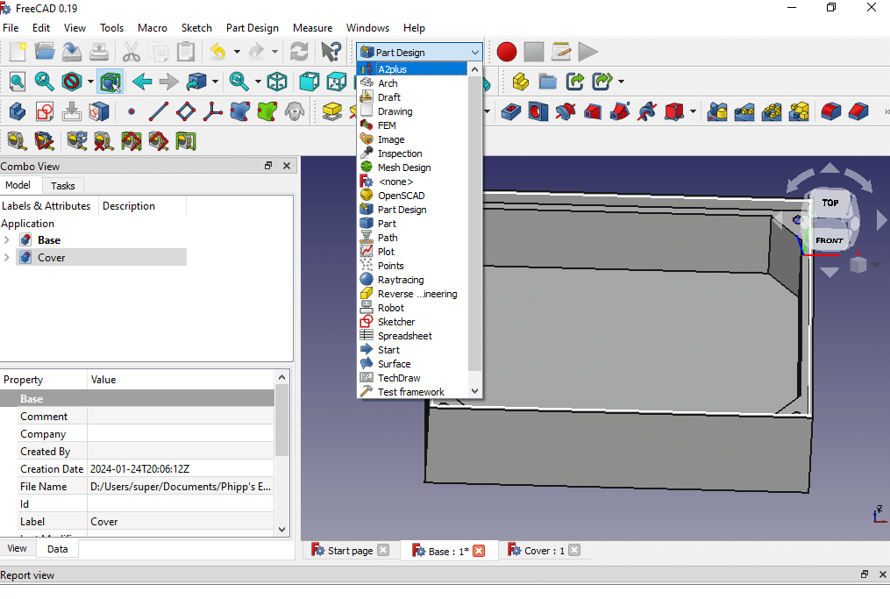Expand the Cover tree item
Viewport: 890px width, 599px height.
point(7,257)
